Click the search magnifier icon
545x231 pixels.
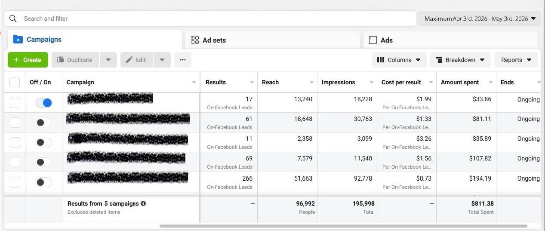[x=13, y=18]
